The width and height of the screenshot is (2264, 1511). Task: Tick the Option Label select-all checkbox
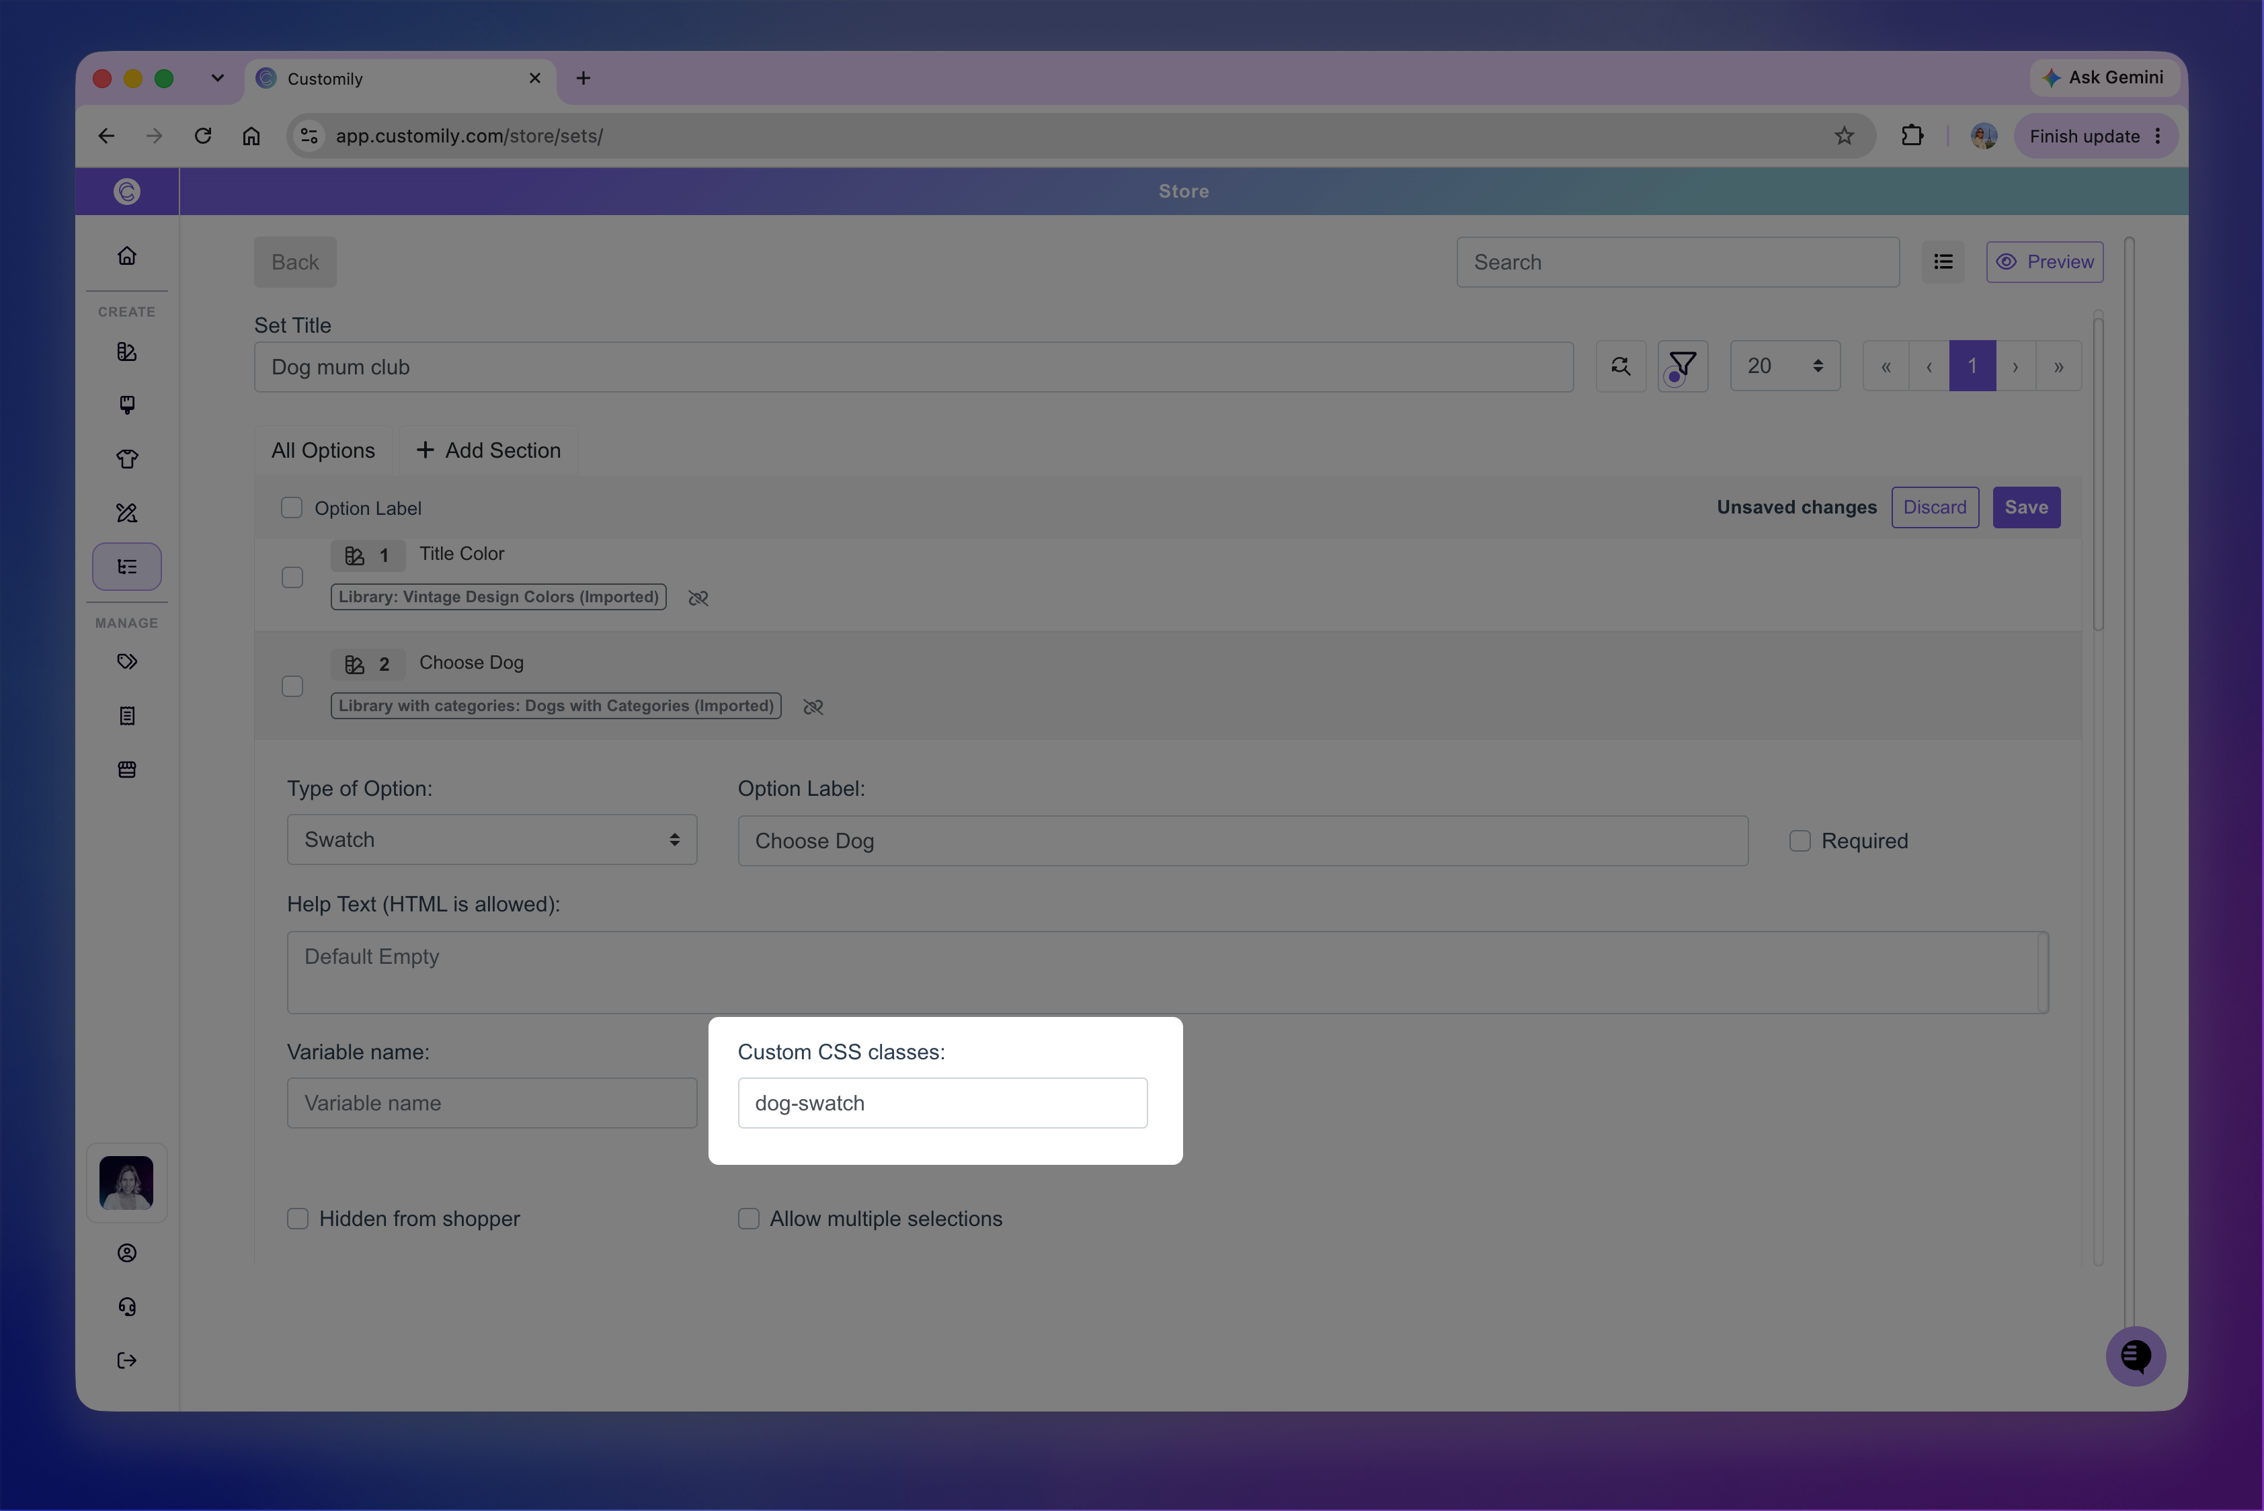(x=291, y=508)
